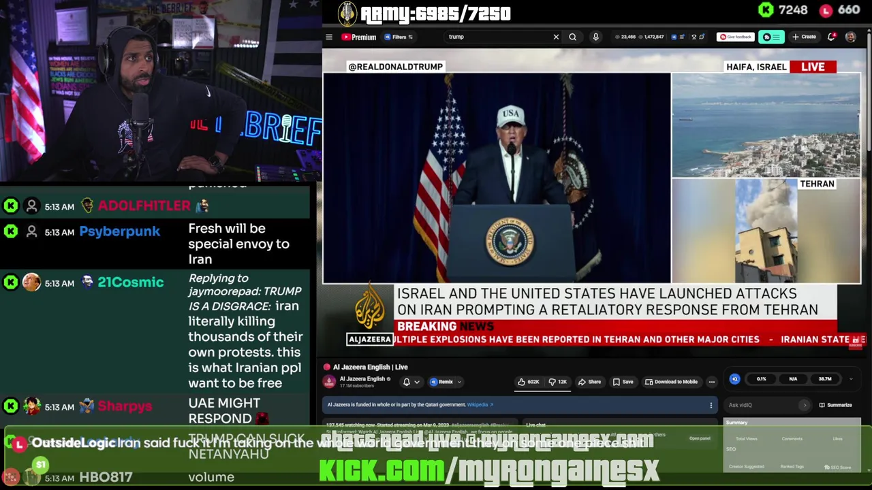872x490 pixels.
Task: Open the Create button
Action: [x=805, y=37]
